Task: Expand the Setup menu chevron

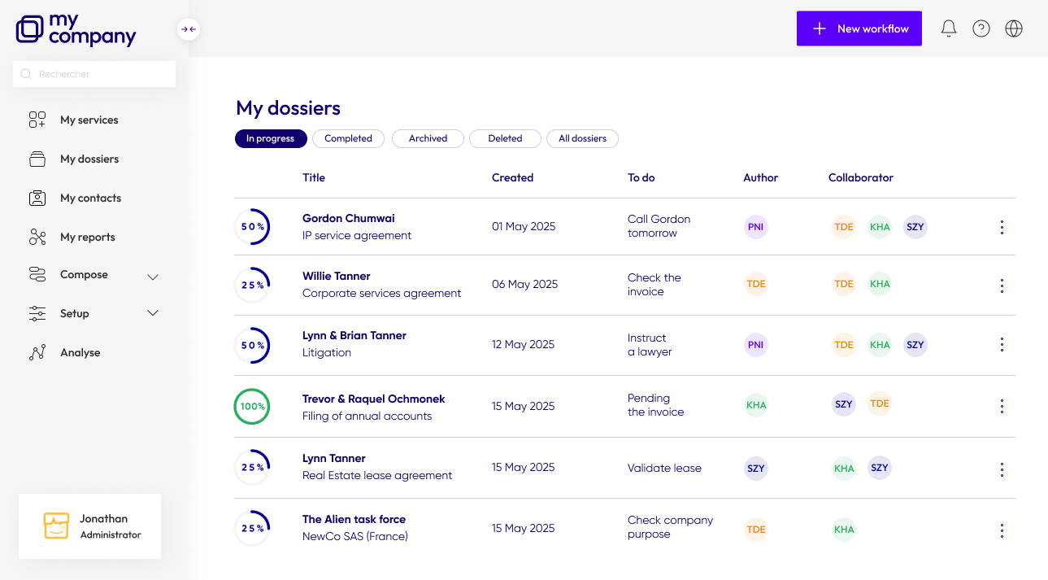Action: coord(153,313)
